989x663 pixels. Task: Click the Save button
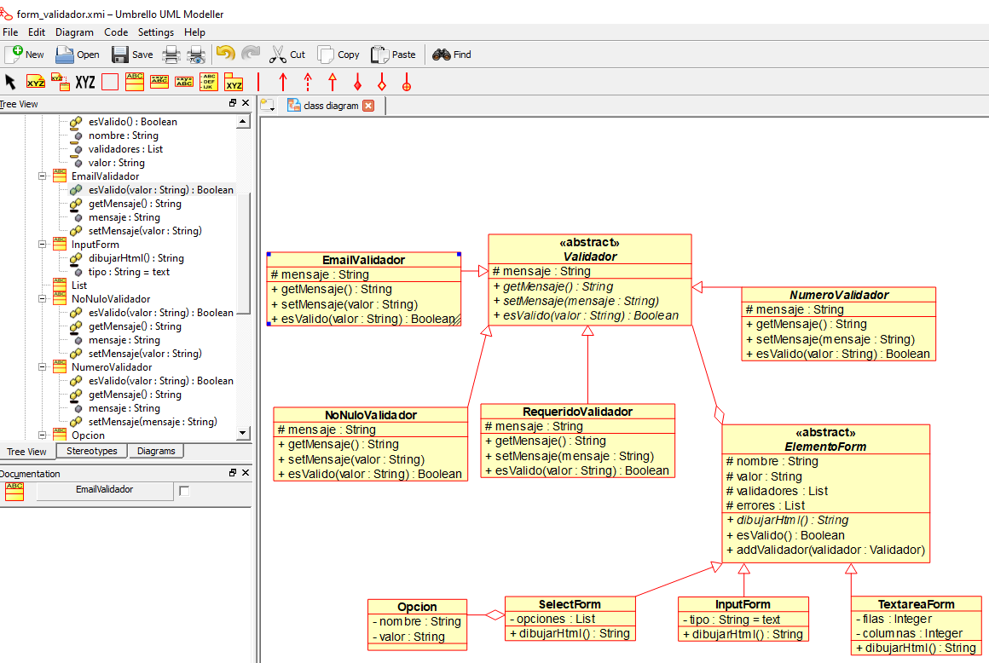[x=132, y=55]
